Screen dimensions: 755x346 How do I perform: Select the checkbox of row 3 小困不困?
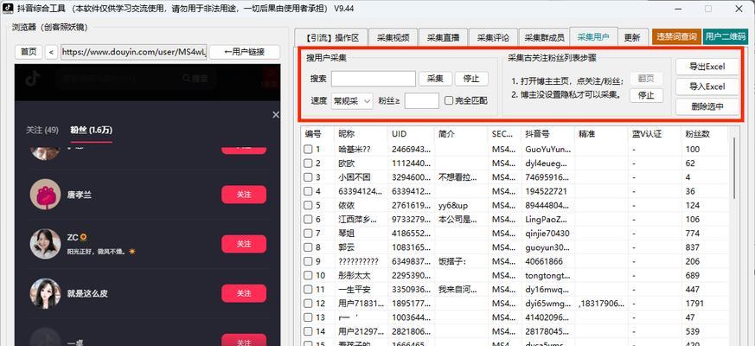pos(308,177)
